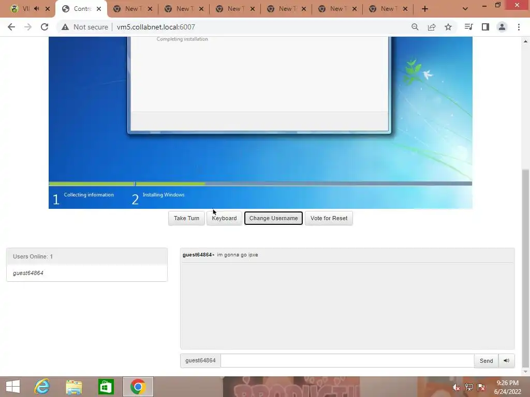Screen dimensions: 530x397
Task: Click the chat message 'im gonna go ipxe'
Action: 237,255
